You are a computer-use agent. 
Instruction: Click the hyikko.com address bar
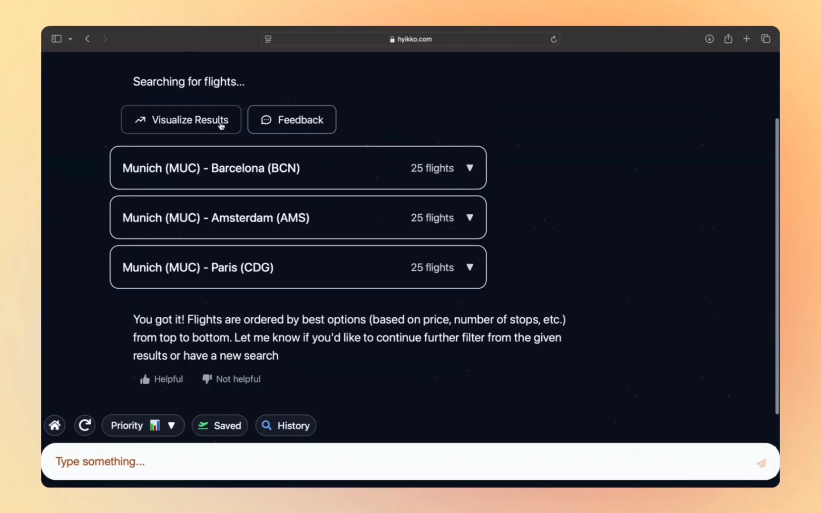410,39
